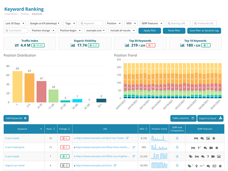Click external link icon beside 4-star-hotels URL
The width and height of the screenshot is (228, 171).
tap(127, 138)
